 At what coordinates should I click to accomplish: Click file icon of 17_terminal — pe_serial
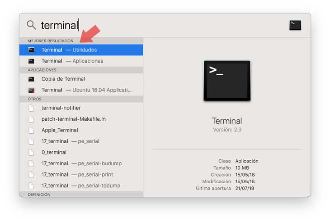coord(31,141)
